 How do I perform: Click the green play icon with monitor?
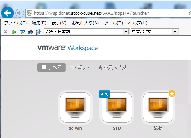[x=22, y=32]
